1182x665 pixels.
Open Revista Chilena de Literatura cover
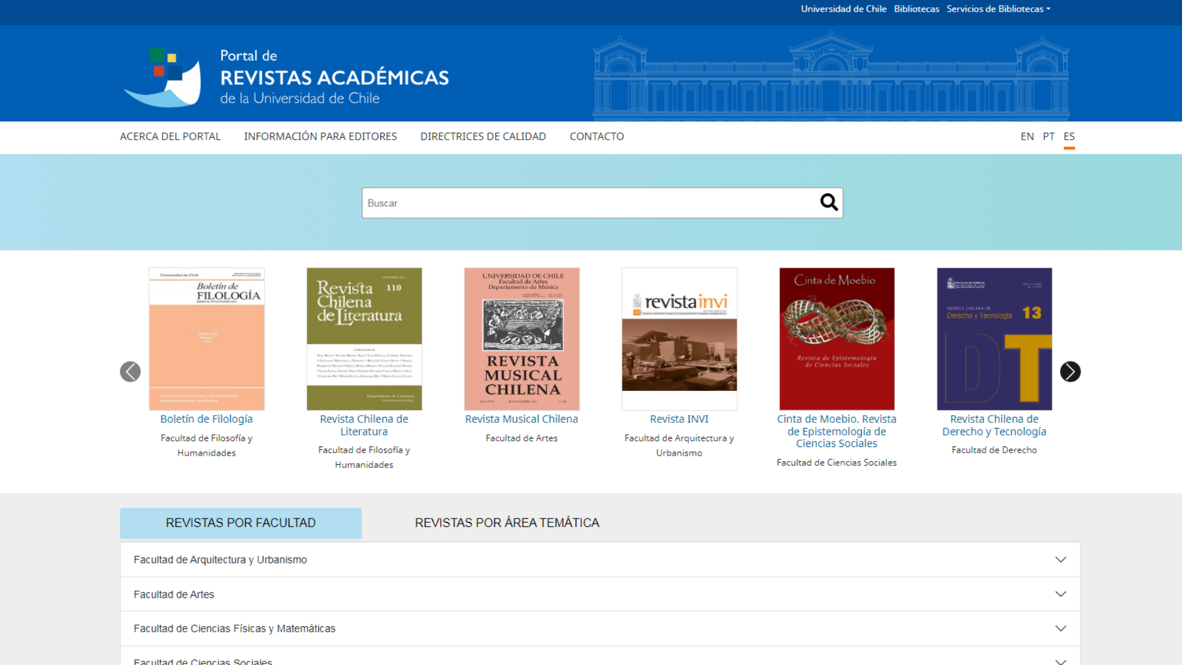coord(364,339)
